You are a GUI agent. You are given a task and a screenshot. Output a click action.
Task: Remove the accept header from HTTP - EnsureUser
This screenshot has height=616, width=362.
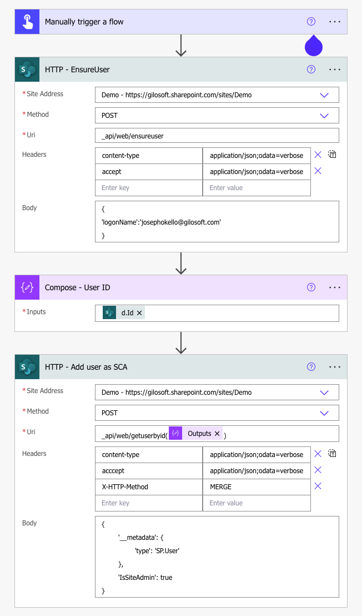[318, 171]
